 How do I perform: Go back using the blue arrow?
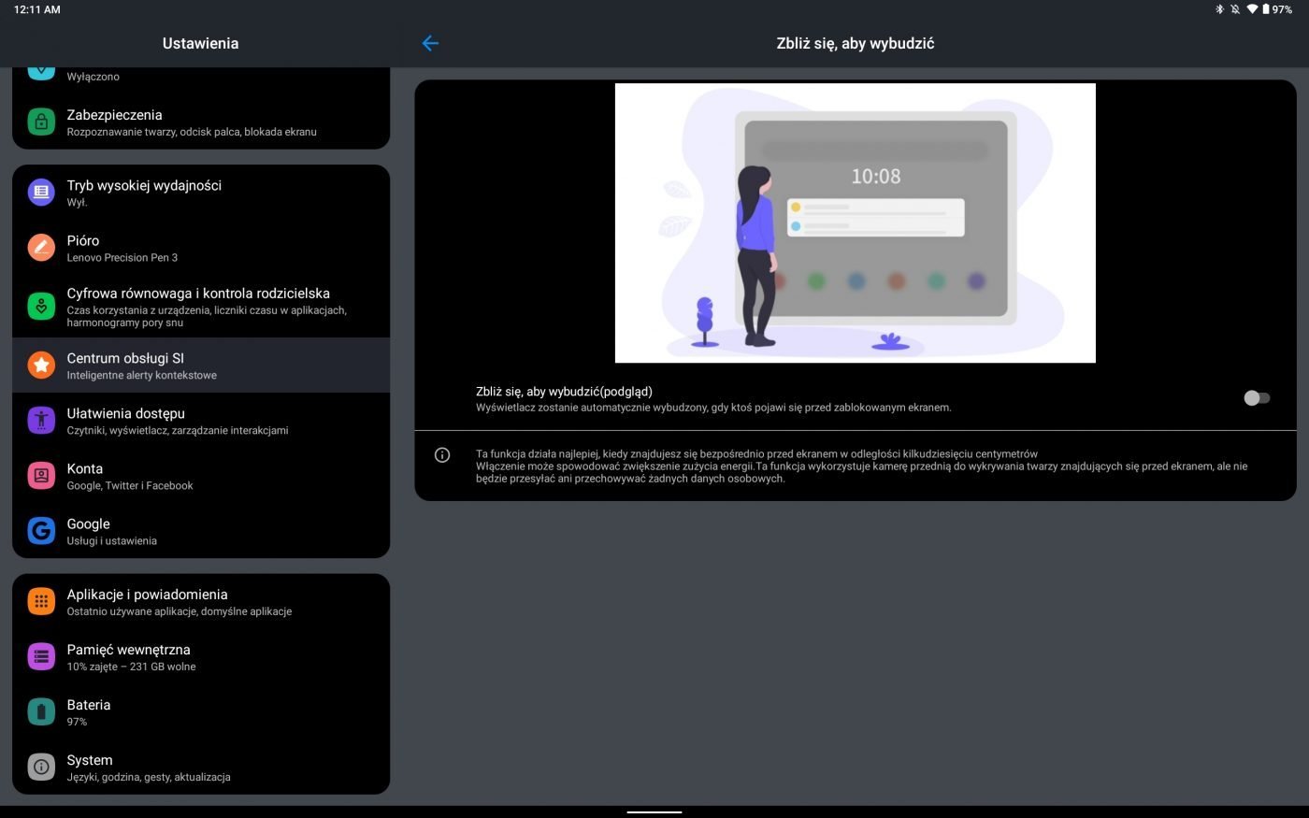coord(430,43)
